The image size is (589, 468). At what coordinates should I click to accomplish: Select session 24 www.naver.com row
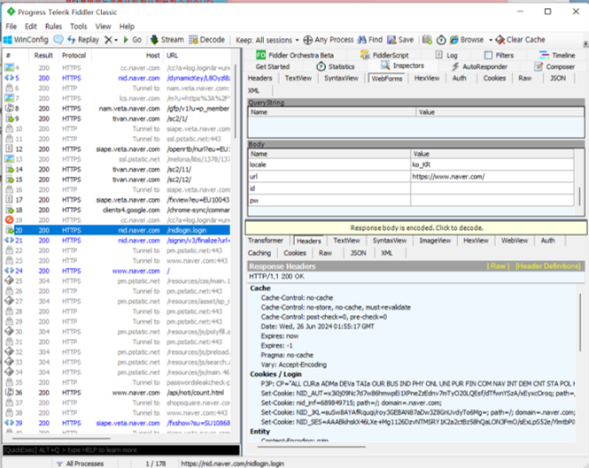(x=117, y=271)
